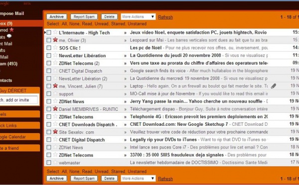Star the CNET Downloads Dispatch email

55,124
